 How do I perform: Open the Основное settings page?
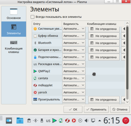(x=14, y=14)
